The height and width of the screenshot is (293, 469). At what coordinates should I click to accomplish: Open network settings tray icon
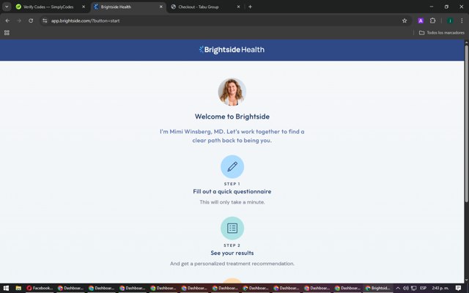click(x=413, y=288)
